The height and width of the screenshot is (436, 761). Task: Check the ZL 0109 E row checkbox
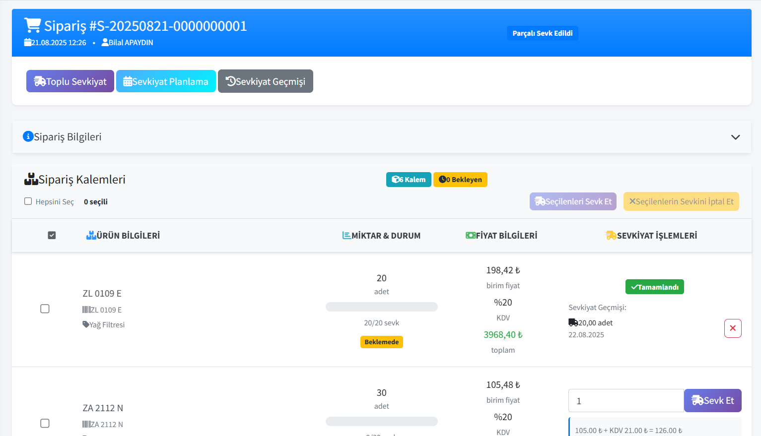pos(45,309)
